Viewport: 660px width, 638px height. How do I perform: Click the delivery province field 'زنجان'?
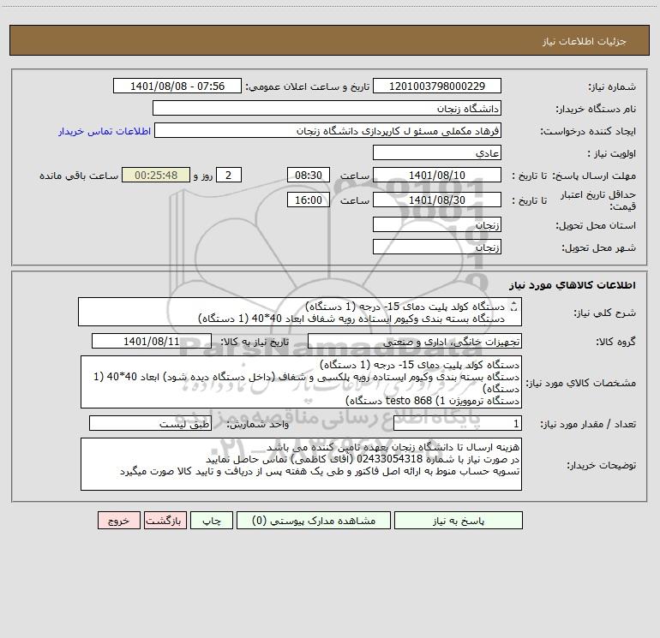(437, 224)
